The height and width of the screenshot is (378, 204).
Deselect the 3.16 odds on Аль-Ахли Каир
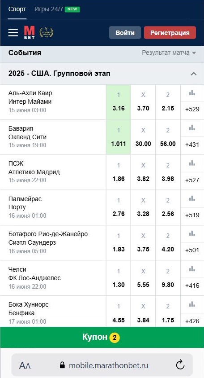point(119,102)
